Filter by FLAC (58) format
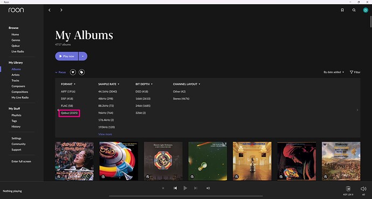Screen dimensions: 372x199 (x=67, y=106)
